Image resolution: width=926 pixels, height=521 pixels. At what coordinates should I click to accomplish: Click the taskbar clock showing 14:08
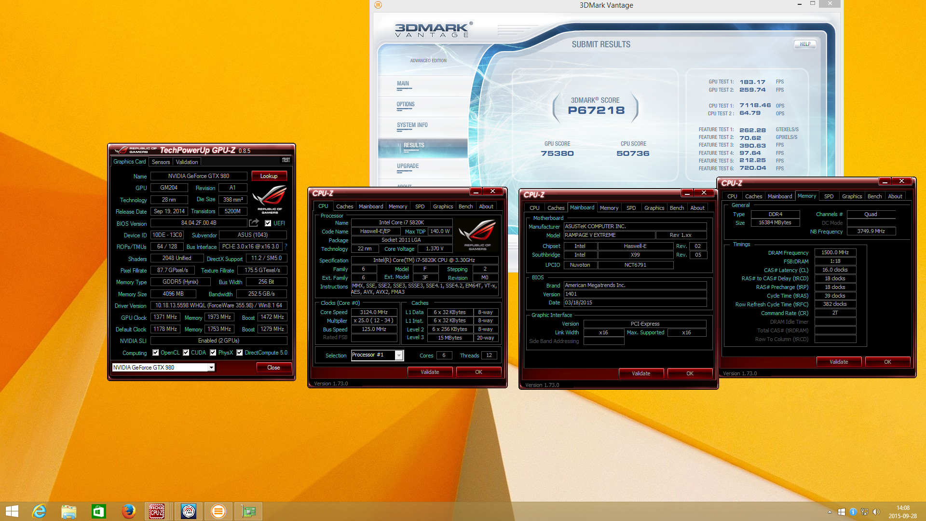[x=903, y=508]
